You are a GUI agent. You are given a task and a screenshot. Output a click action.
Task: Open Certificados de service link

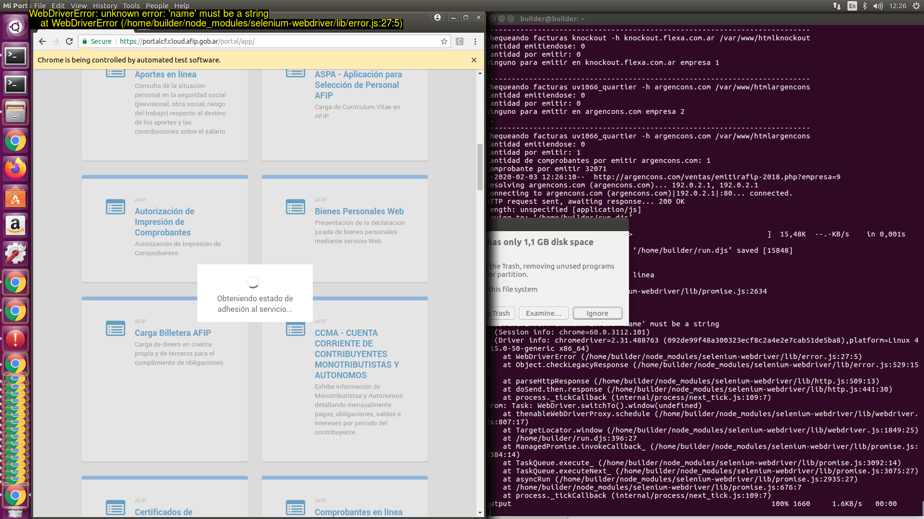point(164,512)
